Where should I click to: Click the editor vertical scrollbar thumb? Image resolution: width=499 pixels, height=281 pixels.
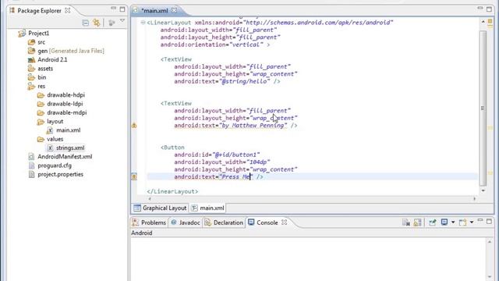coord(483,108)
